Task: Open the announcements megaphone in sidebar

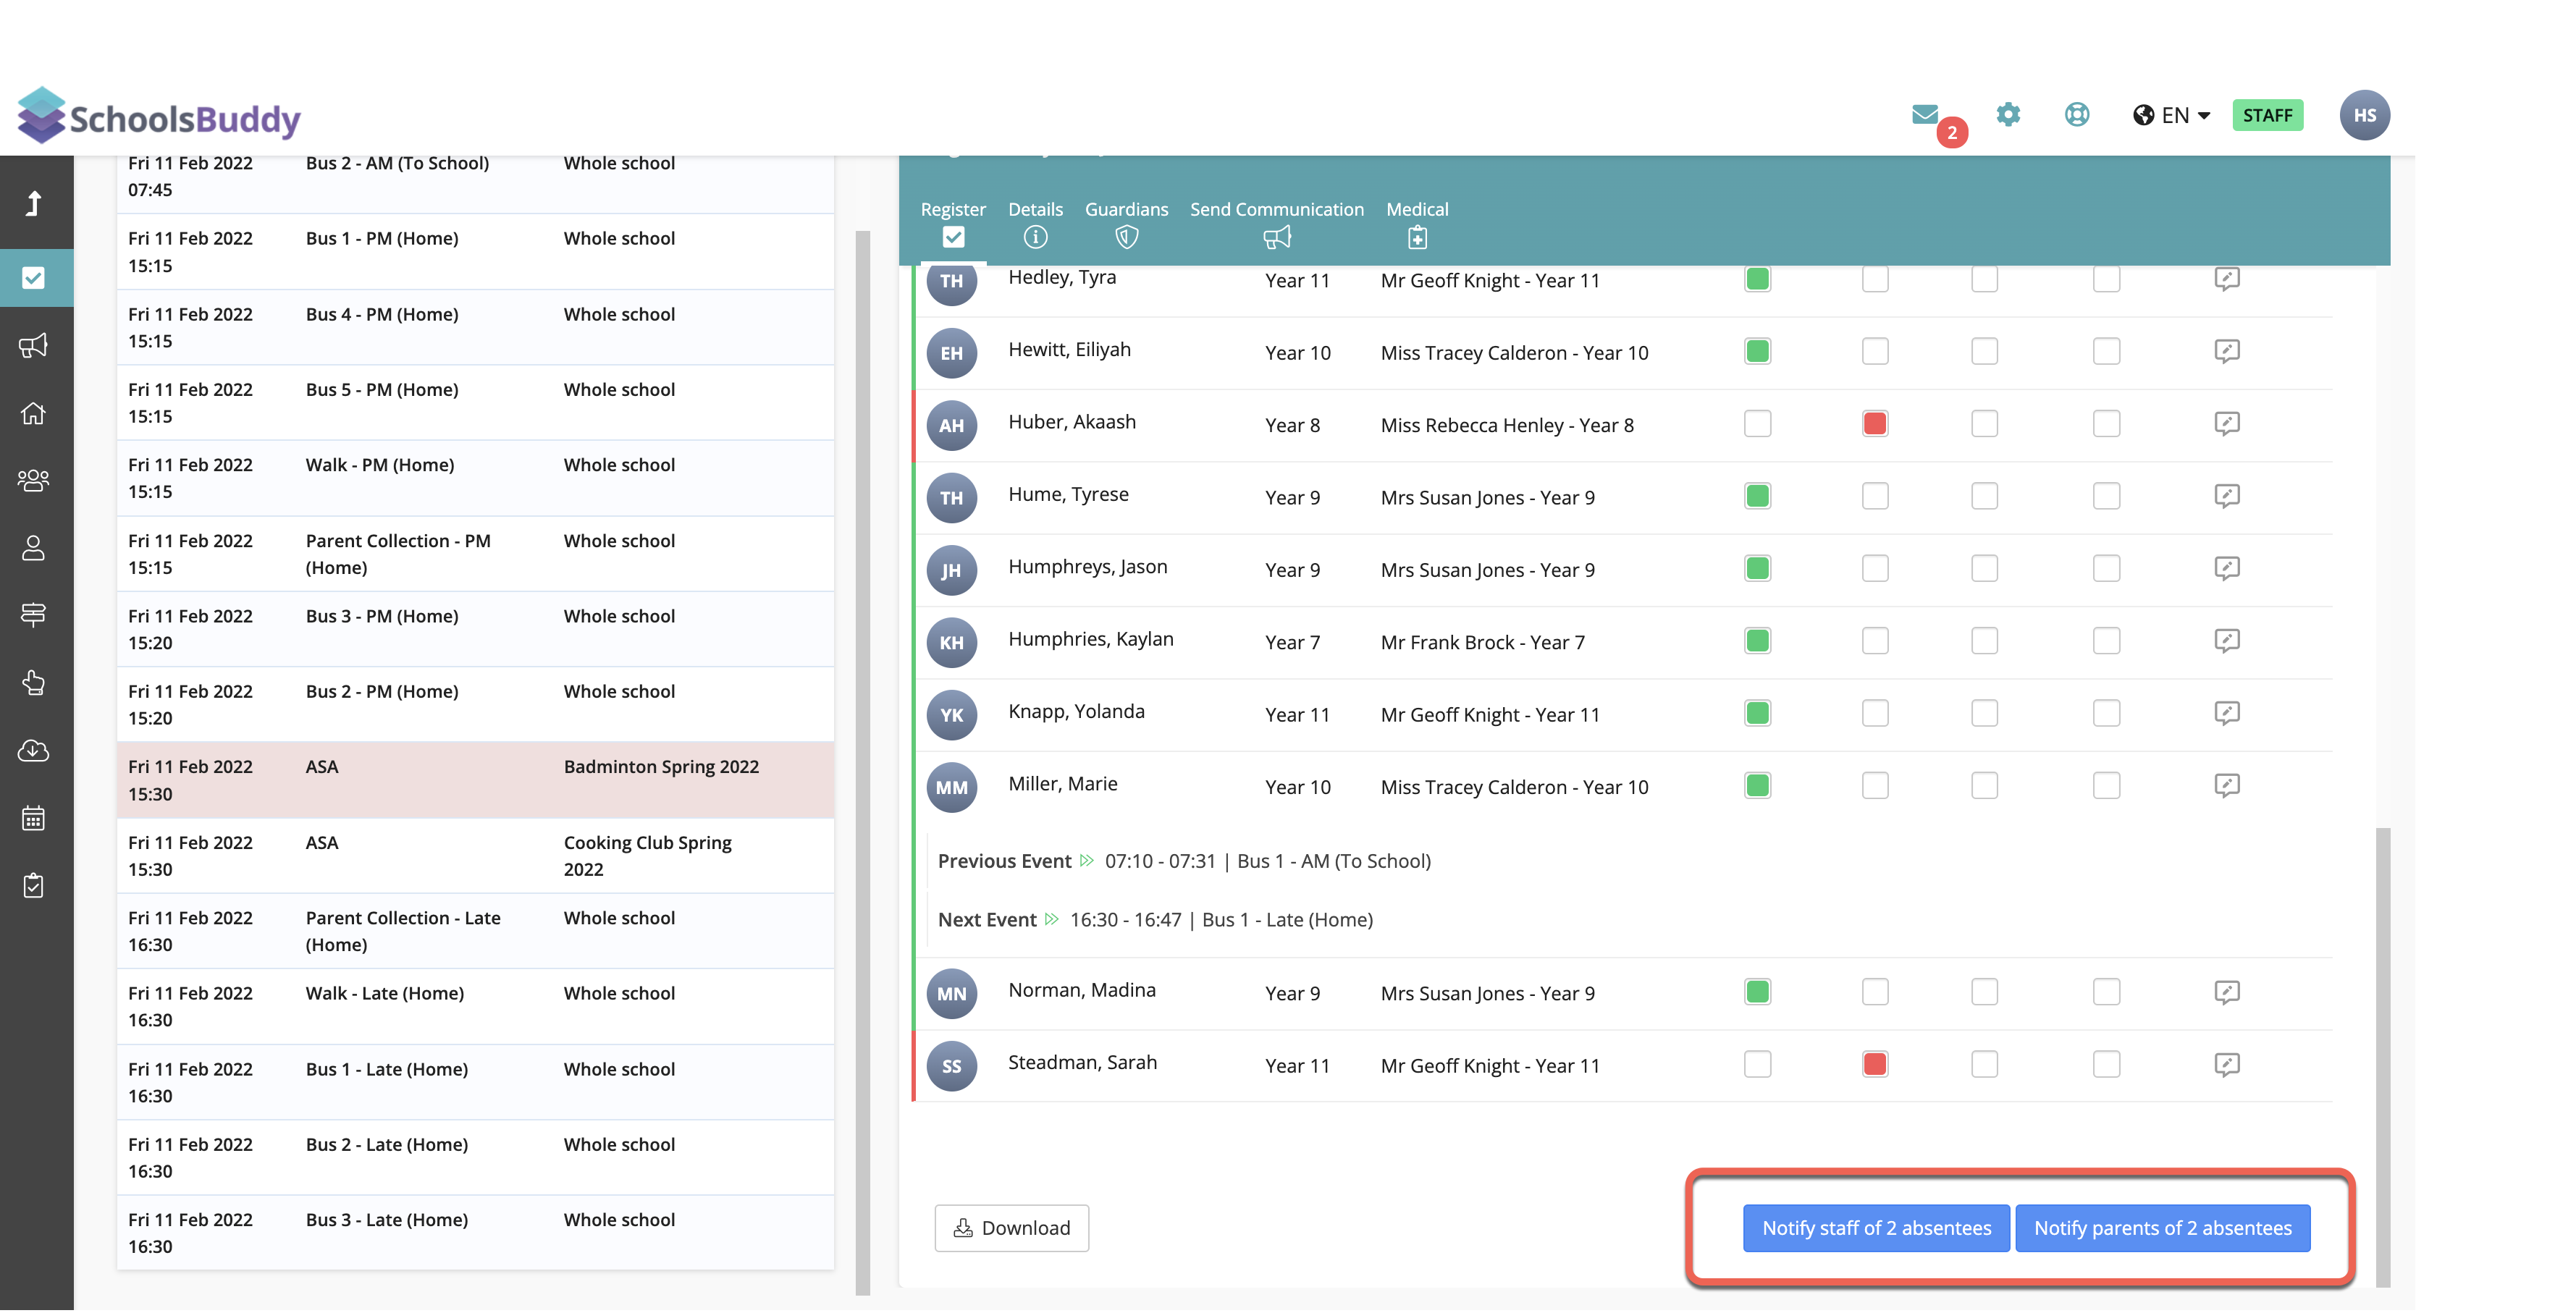Action: click(34, 346)
